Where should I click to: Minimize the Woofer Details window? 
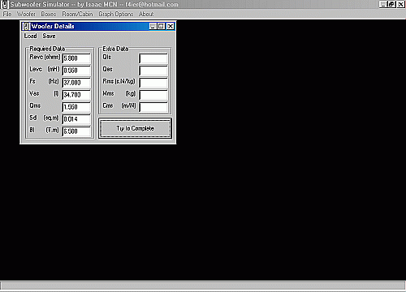(x=153, y=26)
